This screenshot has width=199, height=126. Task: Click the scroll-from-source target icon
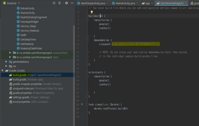pyautogui.click(x=54, y=3)
